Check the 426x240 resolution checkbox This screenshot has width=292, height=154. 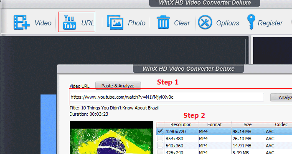[160, 152]
